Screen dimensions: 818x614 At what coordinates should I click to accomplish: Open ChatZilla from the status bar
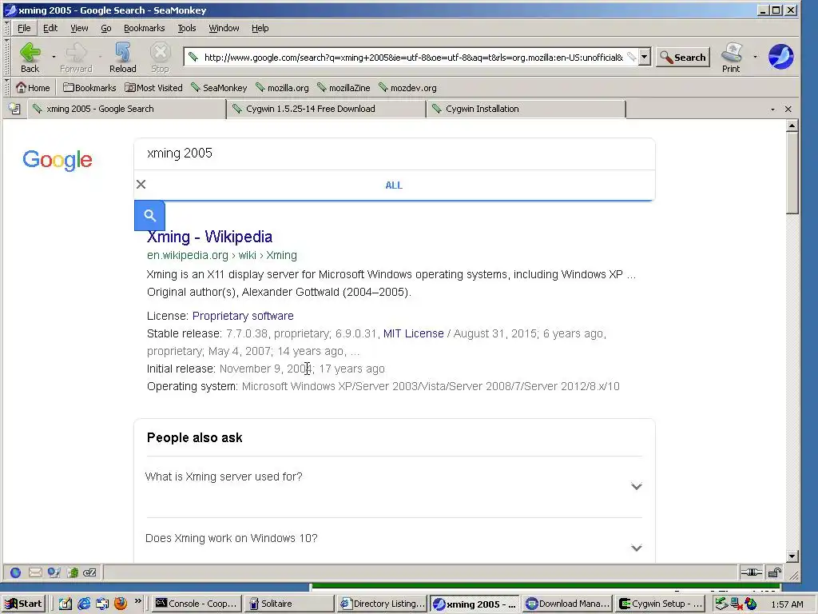pyautogui.click(x=89, y=572)
